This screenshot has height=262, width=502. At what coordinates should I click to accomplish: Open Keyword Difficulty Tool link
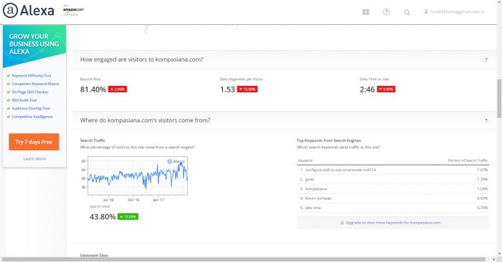coord(32,76)
